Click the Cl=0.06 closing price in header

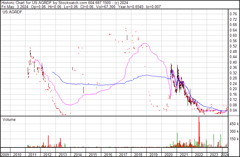point(86,7)
